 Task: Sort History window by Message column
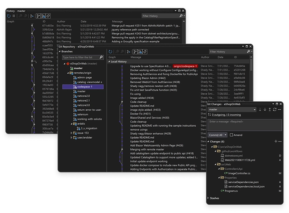[x=117, y=21]
